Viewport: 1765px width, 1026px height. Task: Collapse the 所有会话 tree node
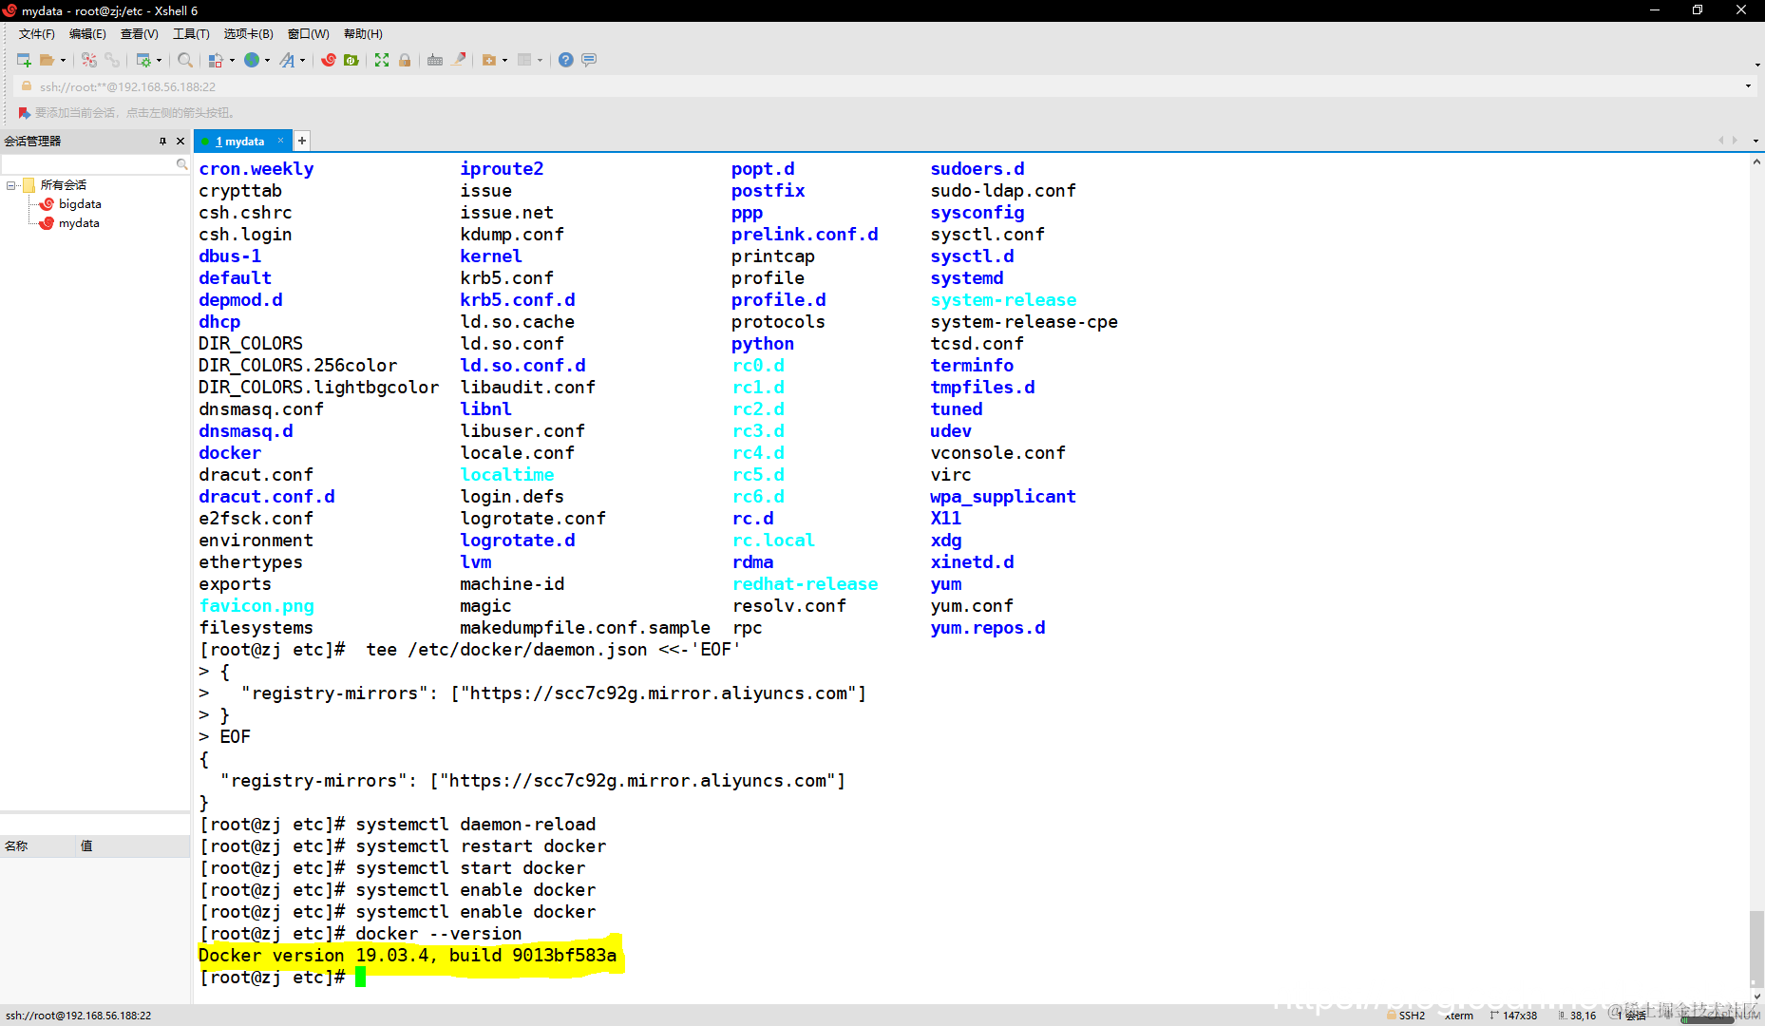click(x=11, y=185)
